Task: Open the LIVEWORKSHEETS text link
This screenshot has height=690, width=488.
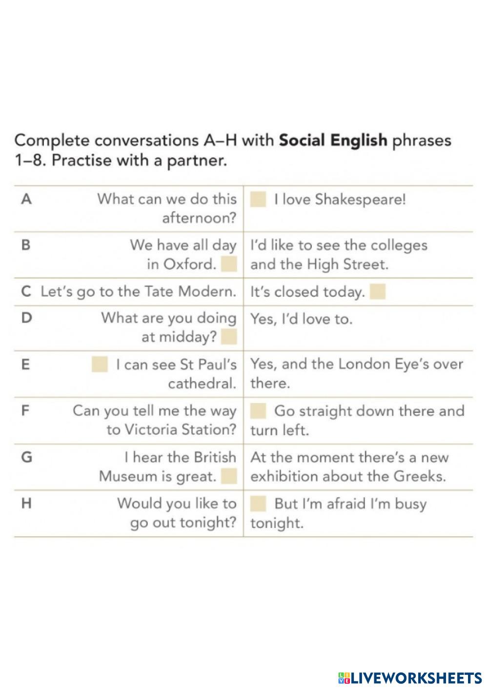Action: tap(416, 677)
